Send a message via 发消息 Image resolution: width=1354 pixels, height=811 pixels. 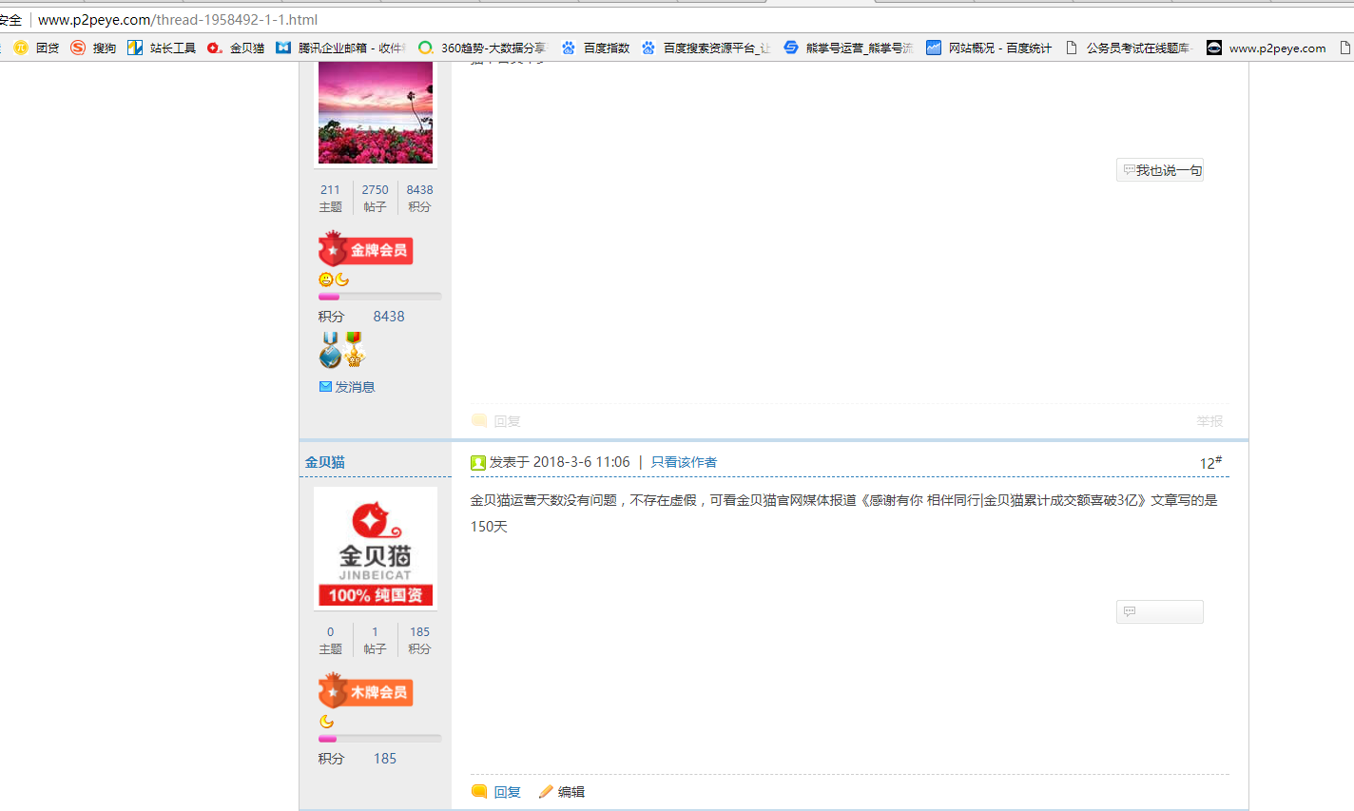click(x=347, y=387)
